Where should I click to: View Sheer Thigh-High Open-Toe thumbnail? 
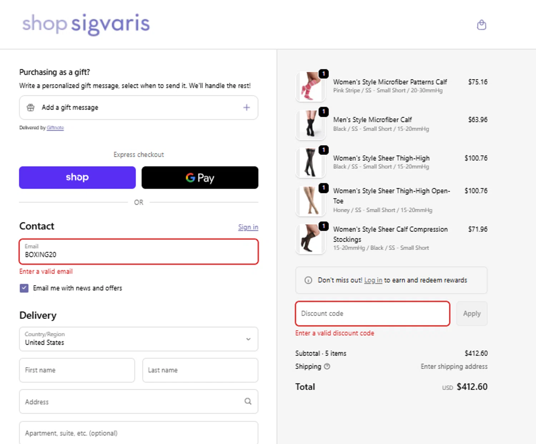pos(311,201)
